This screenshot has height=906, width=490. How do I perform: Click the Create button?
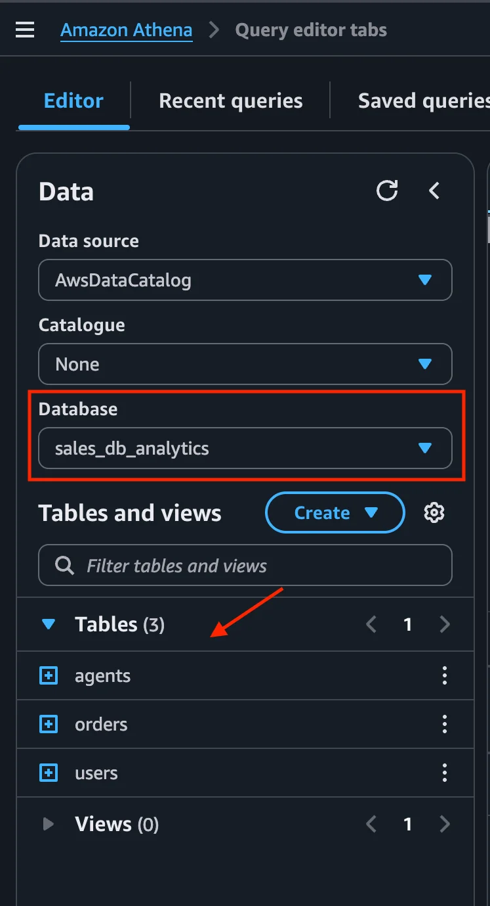335,512
